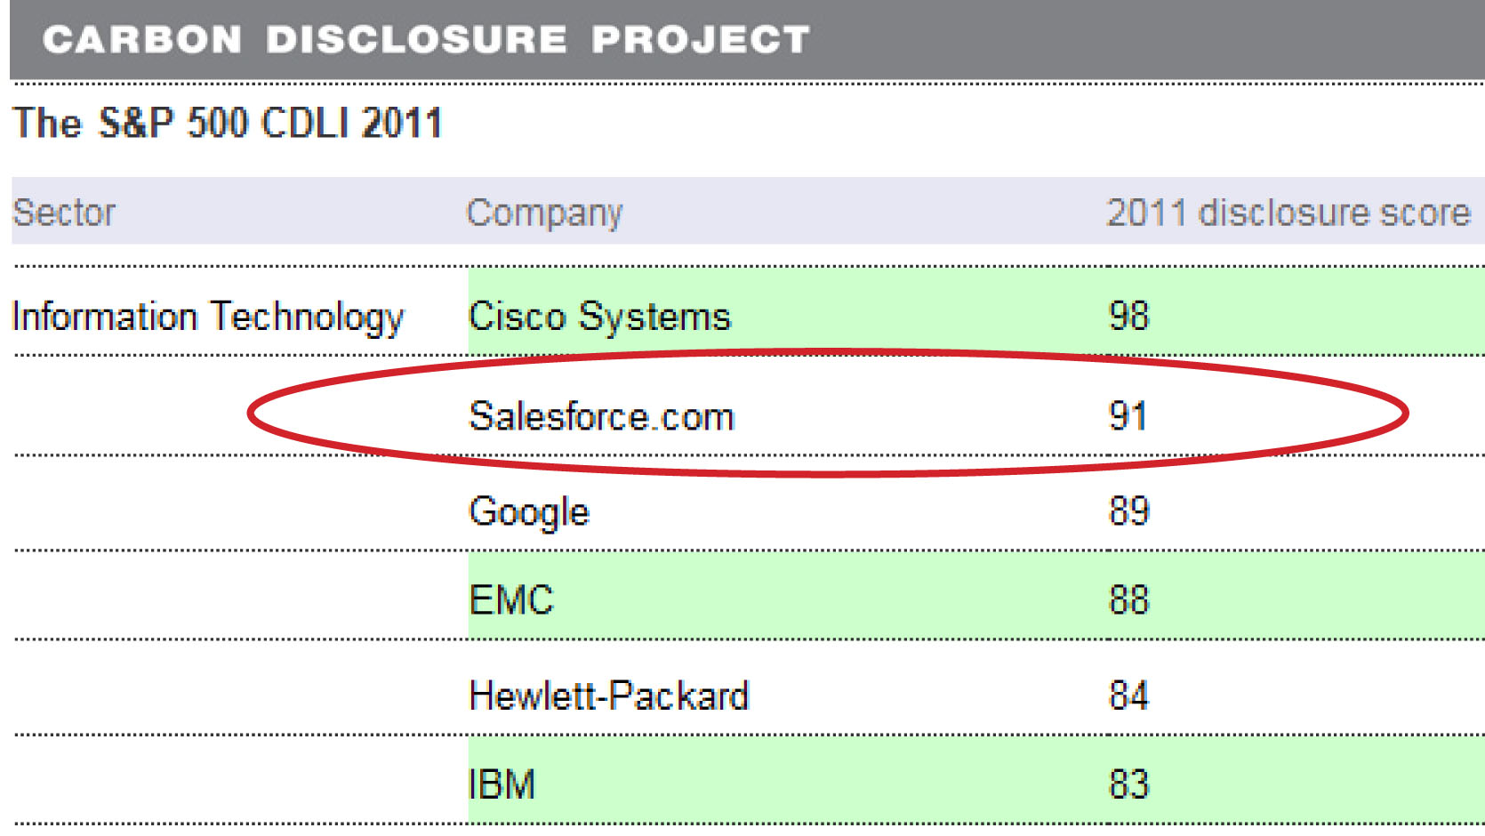Screen dimensions: 1485x836
Task: Click the circled Salesforce.com company name
Action: pos(601,416)
